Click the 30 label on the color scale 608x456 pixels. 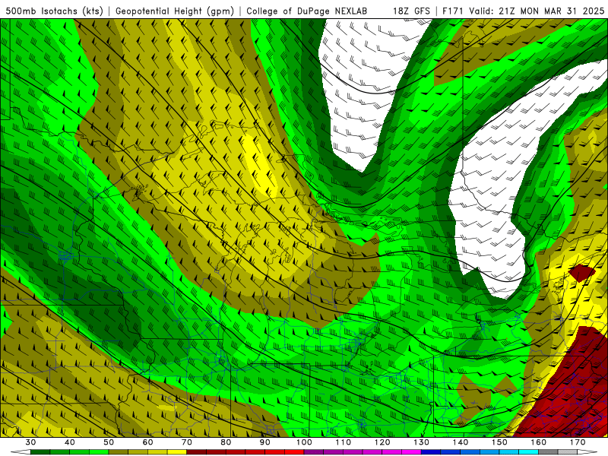point(30,442)
